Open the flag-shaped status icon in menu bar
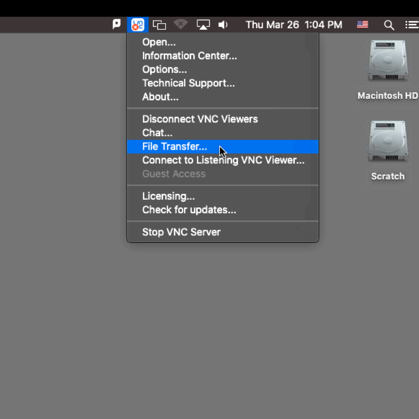The width and height of the screenshot is (419, 419). click(x=117, y=24)
